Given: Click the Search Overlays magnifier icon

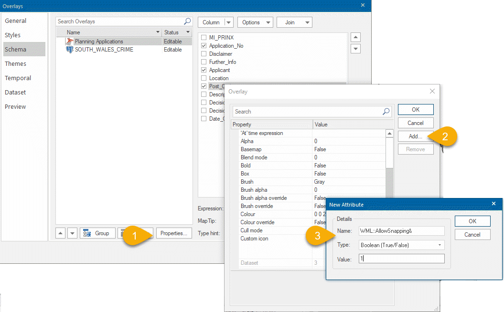Looking at the screenshot, I should (188, 21).
